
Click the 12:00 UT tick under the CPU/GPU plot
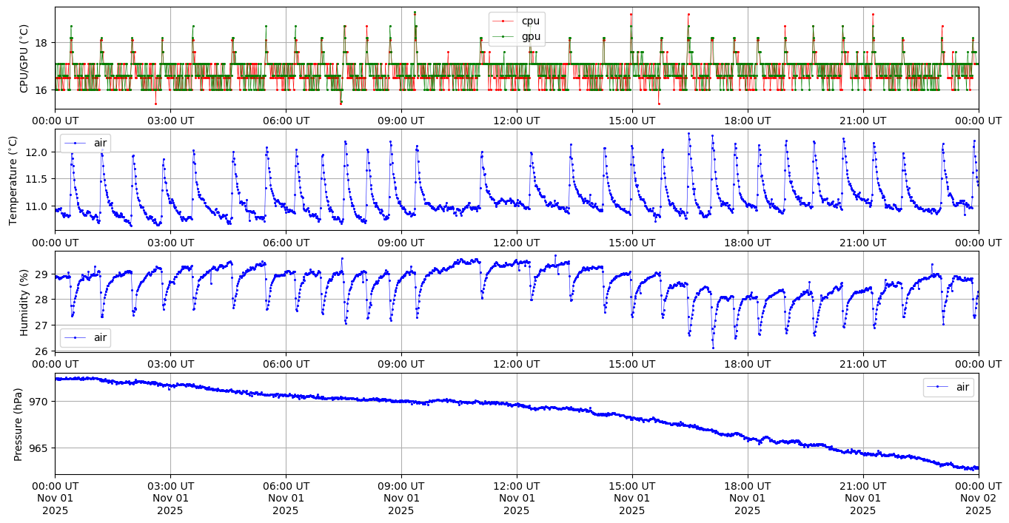[516, 120]
